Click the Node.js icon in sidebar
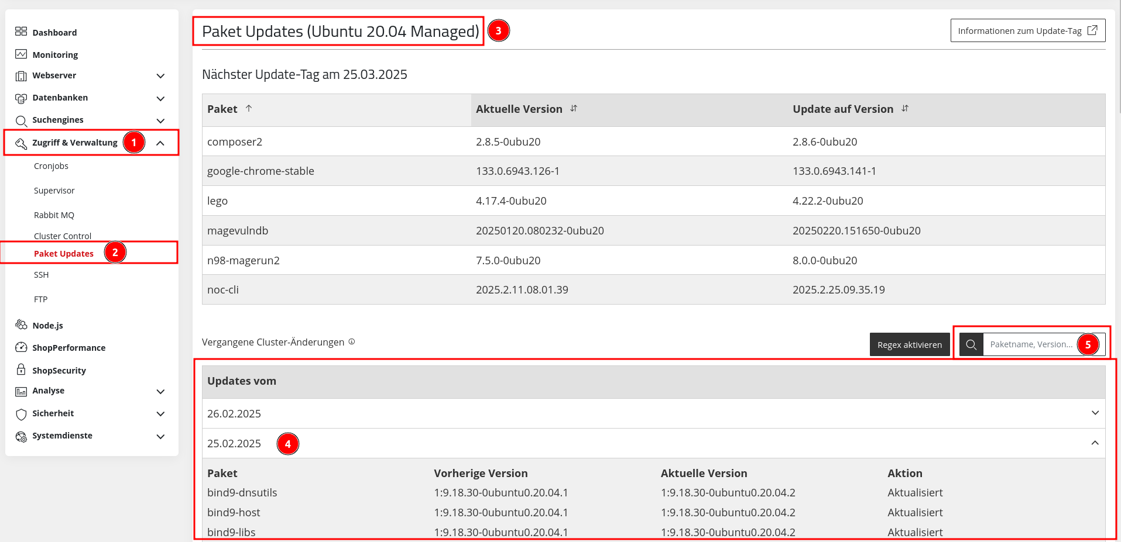1121x542 pixels. pos(21,324)
